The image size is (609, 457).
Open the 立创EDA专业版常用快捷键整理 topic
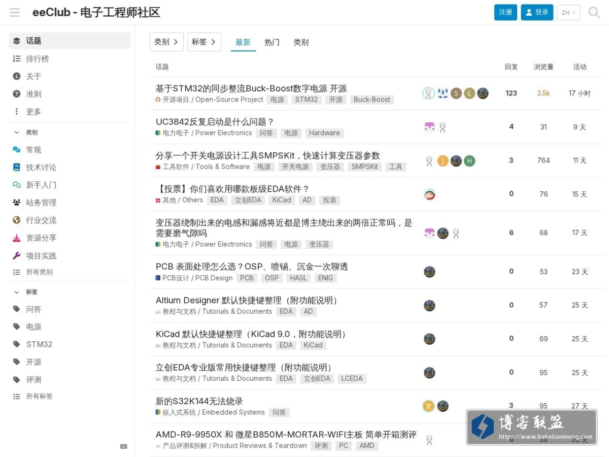pos(245,367)
